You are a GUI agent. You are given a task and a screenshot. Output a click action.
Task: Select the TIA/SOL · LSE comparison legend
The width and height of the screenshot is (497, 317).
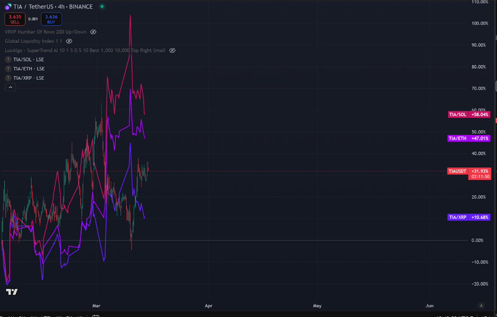(x=28, y=59)
